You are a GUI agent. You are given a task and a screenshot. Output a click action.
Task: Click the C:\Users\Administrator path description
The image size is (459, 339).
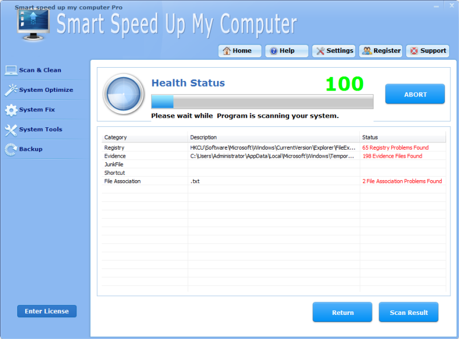pyautogui.click(x=272, y=156)
